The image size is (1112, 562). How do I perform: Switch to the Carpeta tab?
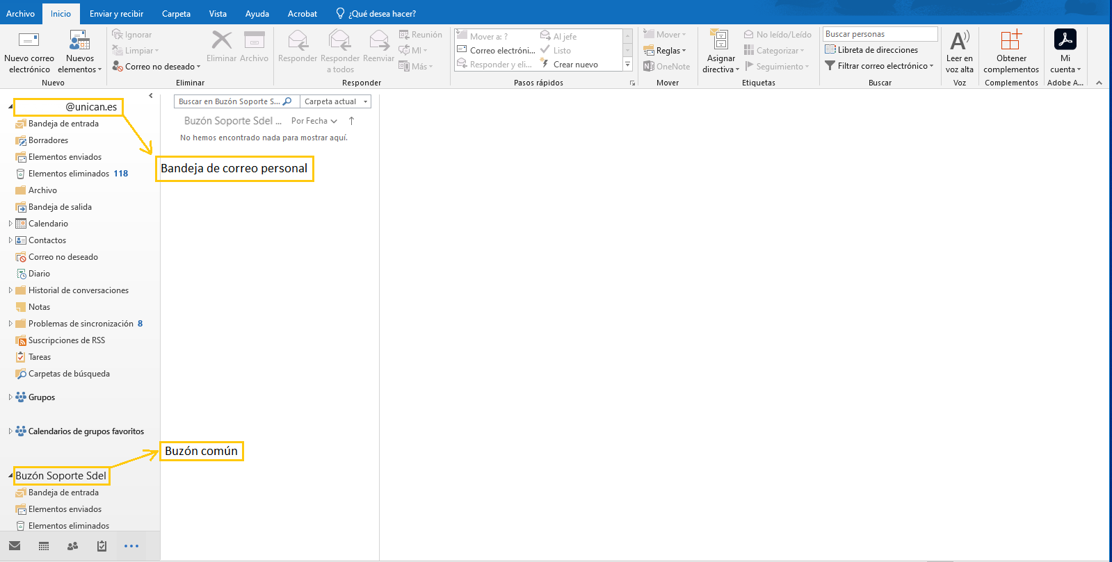pyautogui.click(x=176, y=14)
